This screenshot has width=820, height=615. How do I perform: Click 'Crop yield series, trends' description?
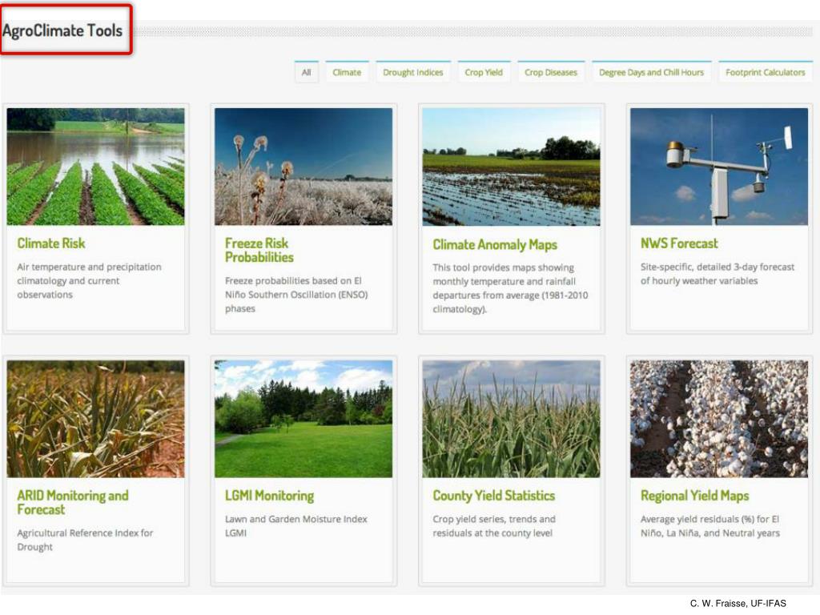[494, 525]
